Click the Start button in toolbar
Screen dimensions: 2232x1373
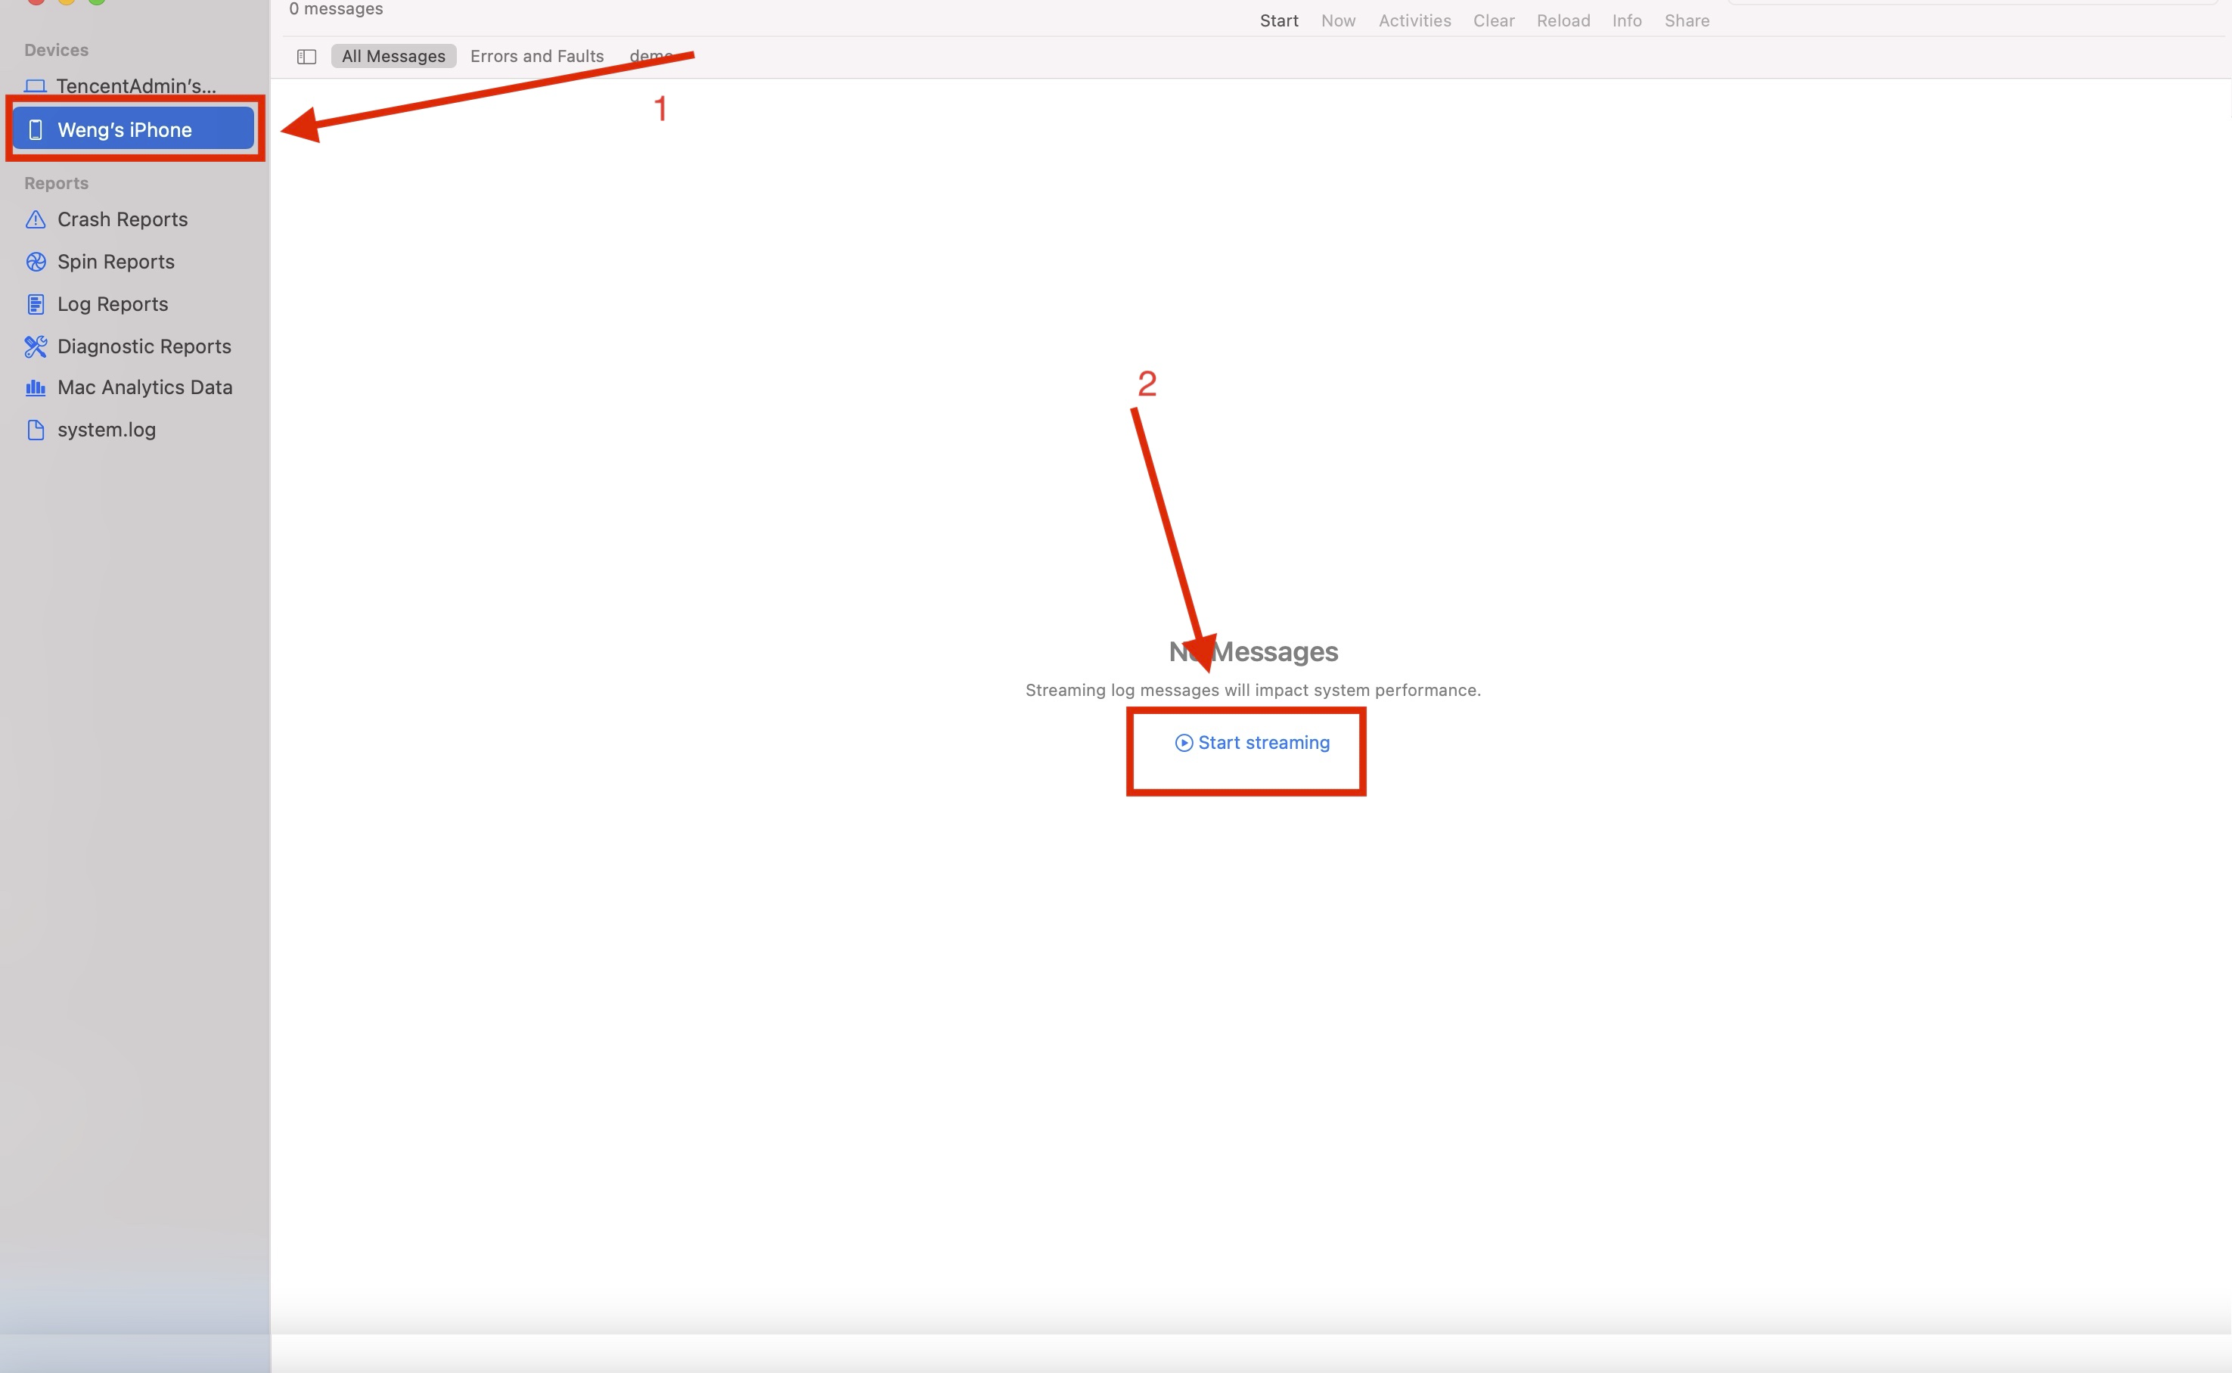point(1279,19)
